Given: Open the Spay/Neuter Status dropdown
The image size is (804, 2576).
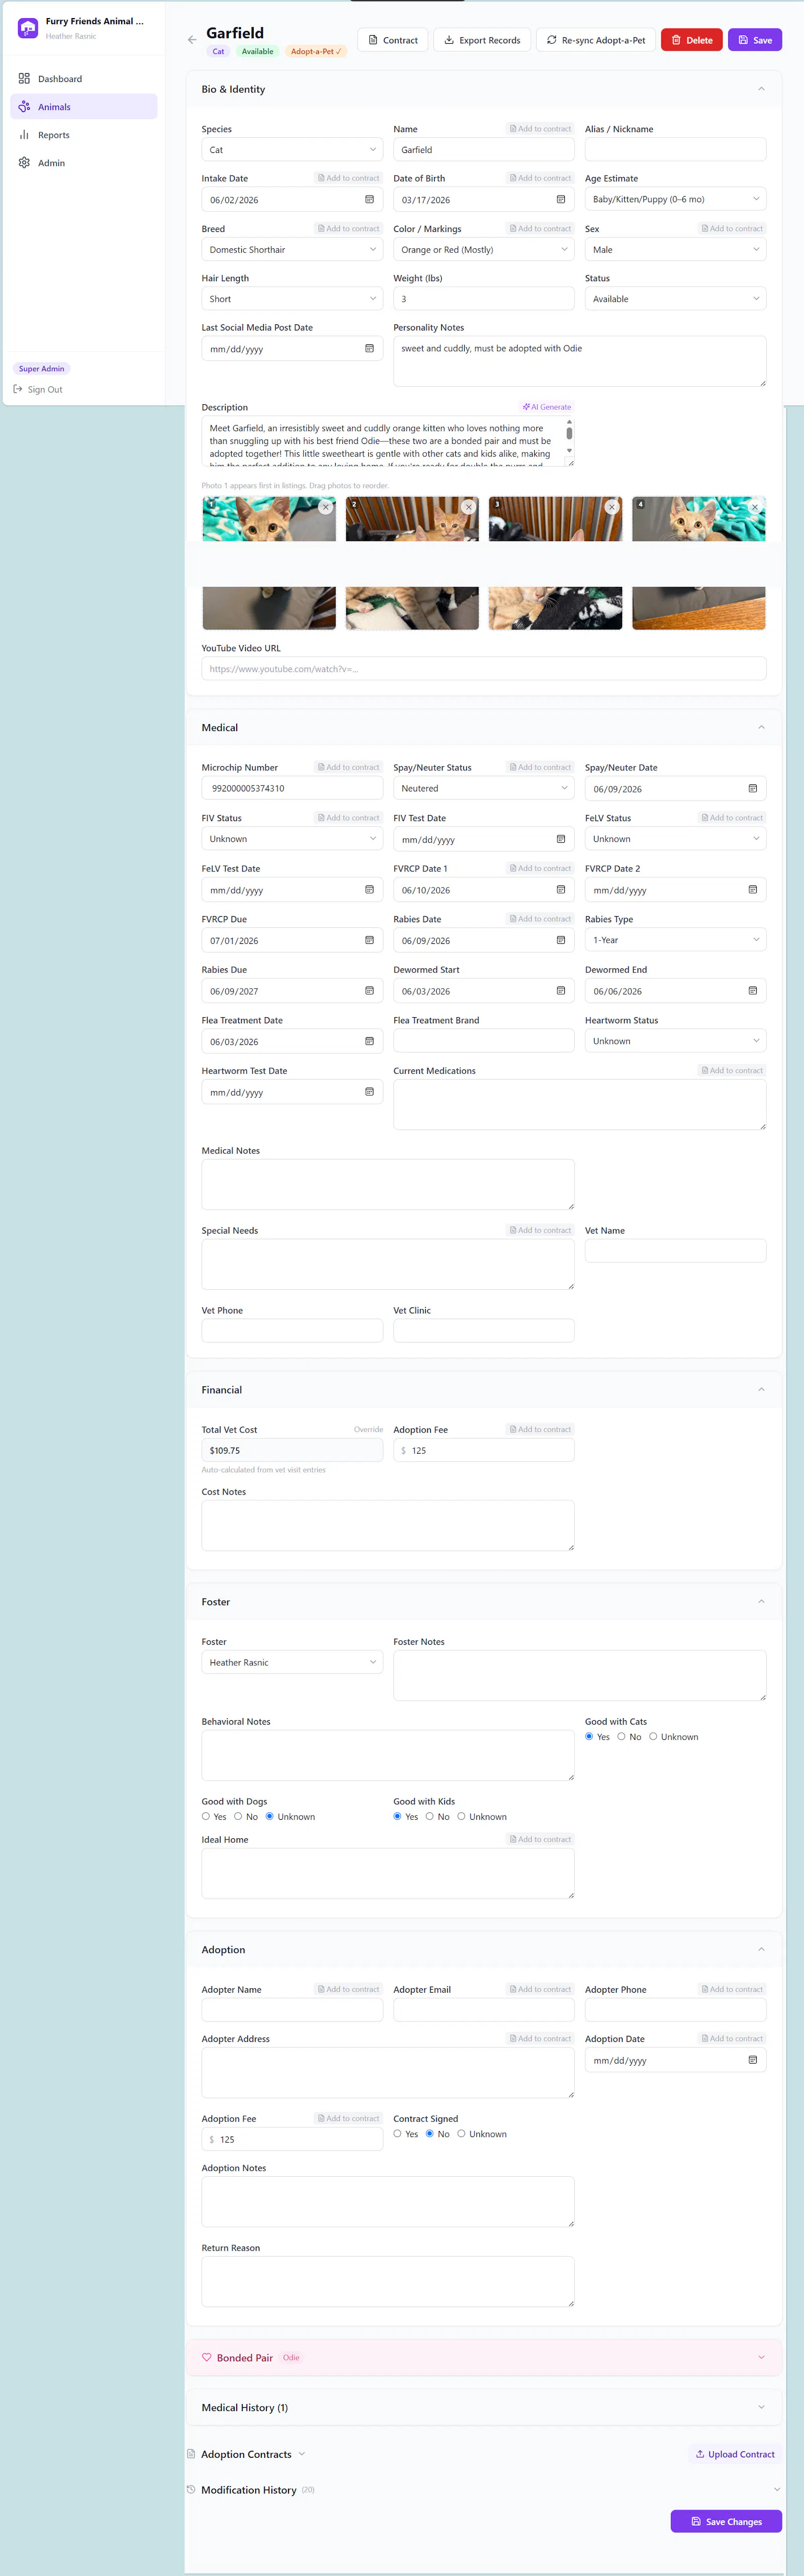Looking at the screenshot, I should (x=483, y=788).
